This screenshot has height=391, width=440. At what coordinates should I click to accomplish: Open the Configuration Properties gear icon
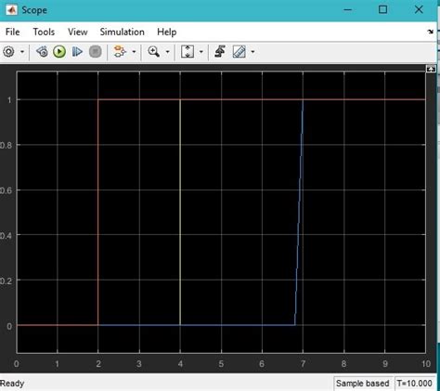9,52
